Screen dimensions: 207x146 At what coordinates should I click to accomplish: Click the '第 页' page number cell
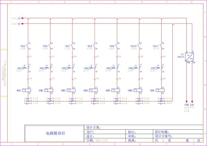click(193, 140)
